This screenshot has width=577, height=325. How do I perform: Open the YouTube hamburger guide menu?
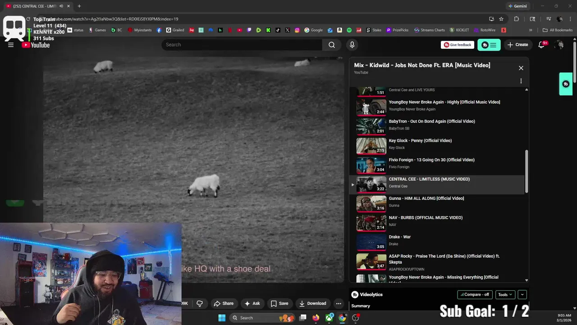point(11,45)
